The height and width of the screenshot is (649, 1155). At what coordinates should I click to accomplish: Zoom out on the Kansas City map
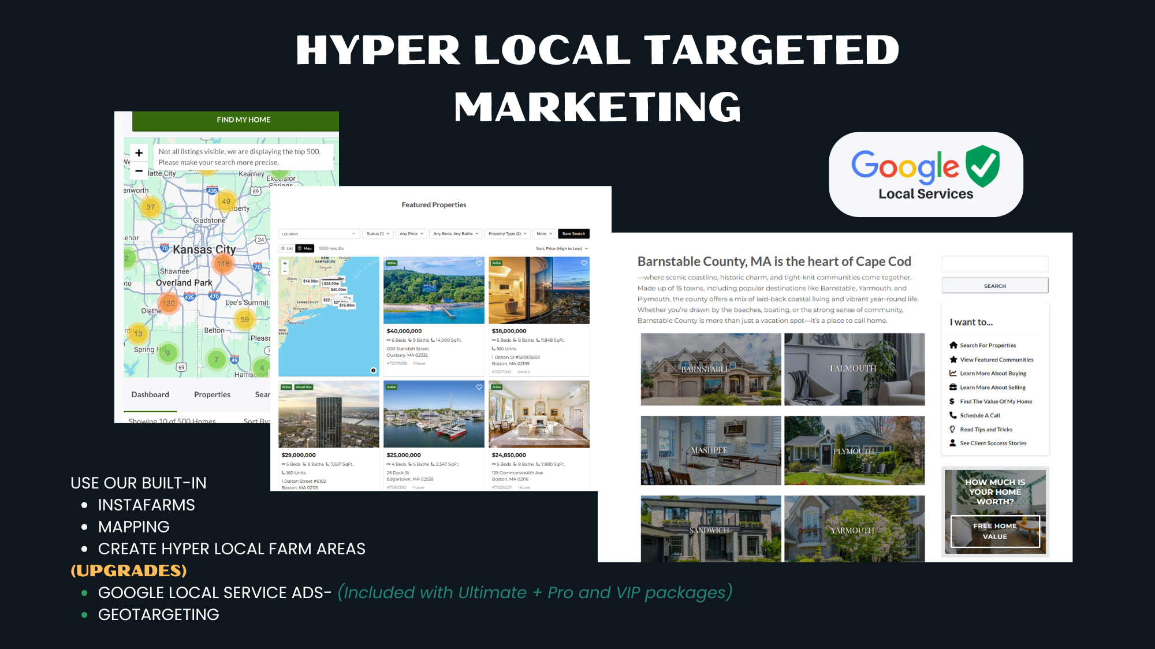coord(139,171)
